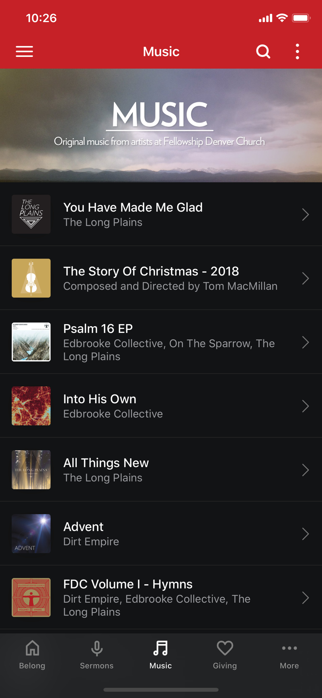The height and width of the screenshot is (698, 322).
Task: Open FDC Volume I - Hymns album
Action: tap(157, 597)
